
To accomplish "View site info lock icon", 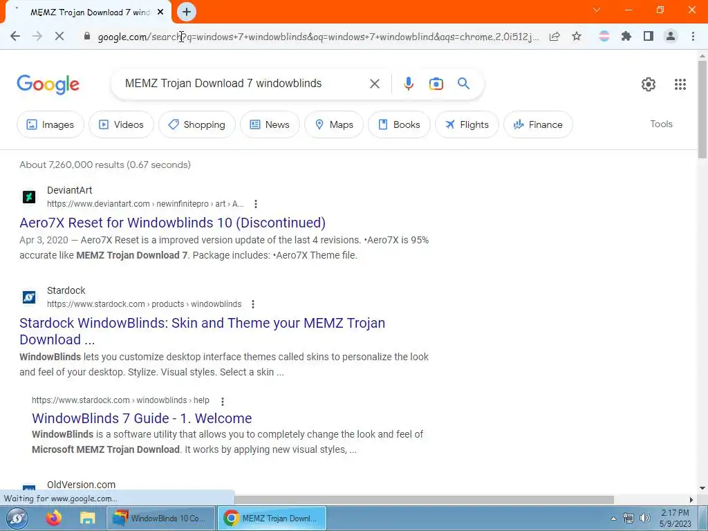I will point(87,36).
